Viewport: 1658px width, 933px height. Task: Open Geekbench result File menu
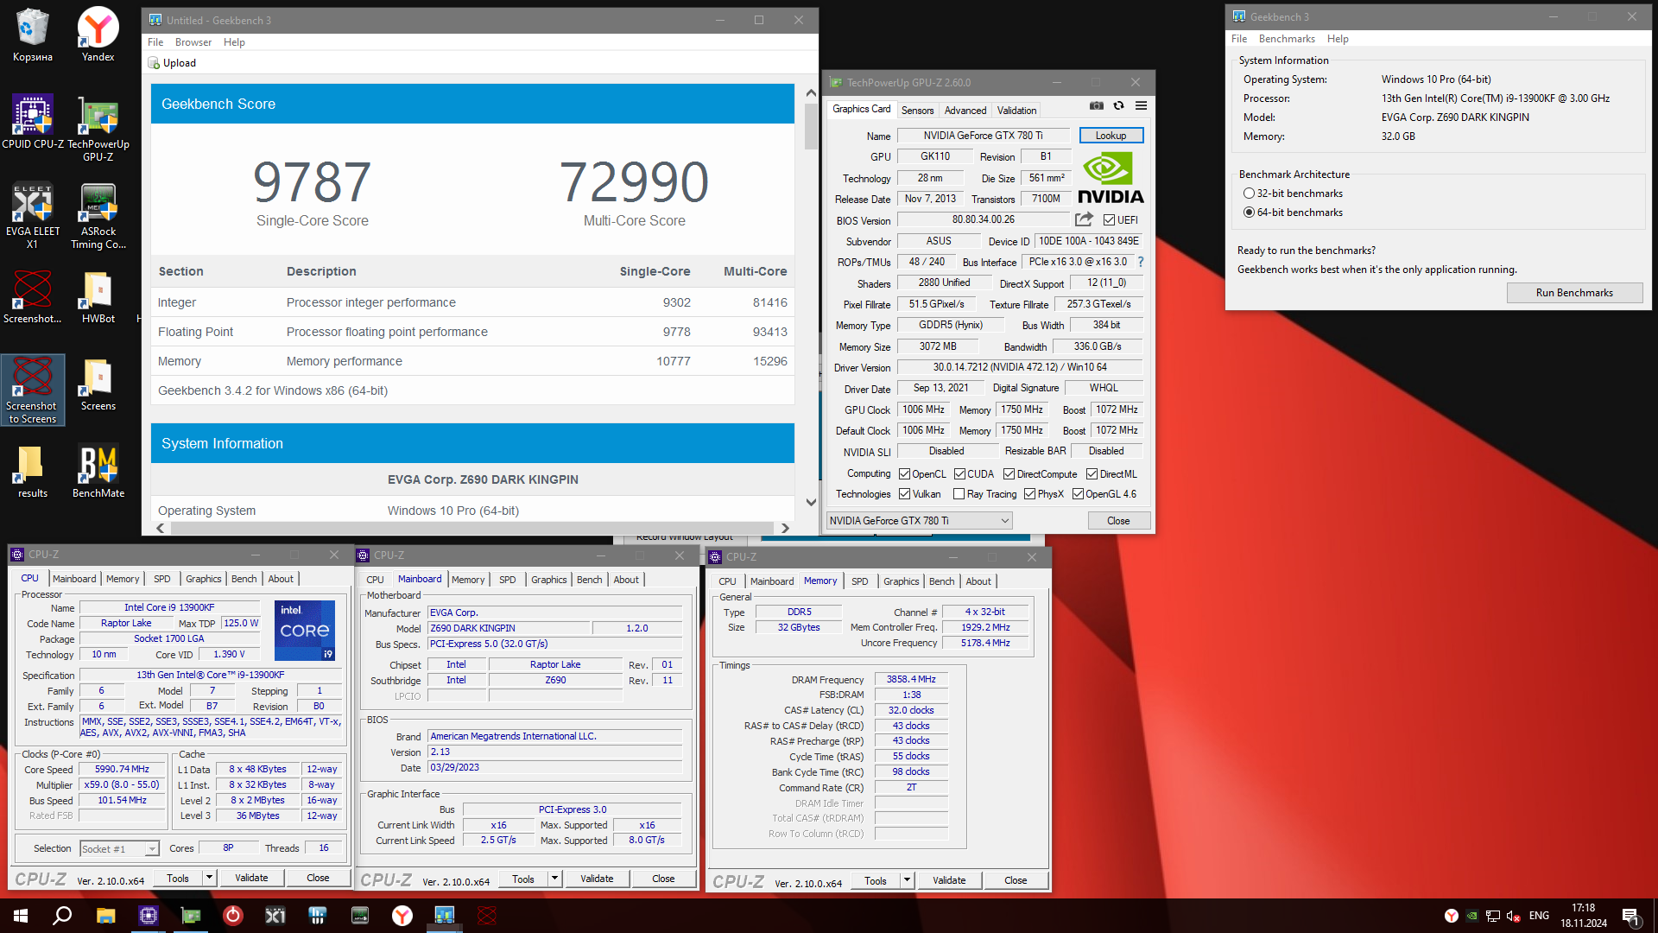pos(155,42)
